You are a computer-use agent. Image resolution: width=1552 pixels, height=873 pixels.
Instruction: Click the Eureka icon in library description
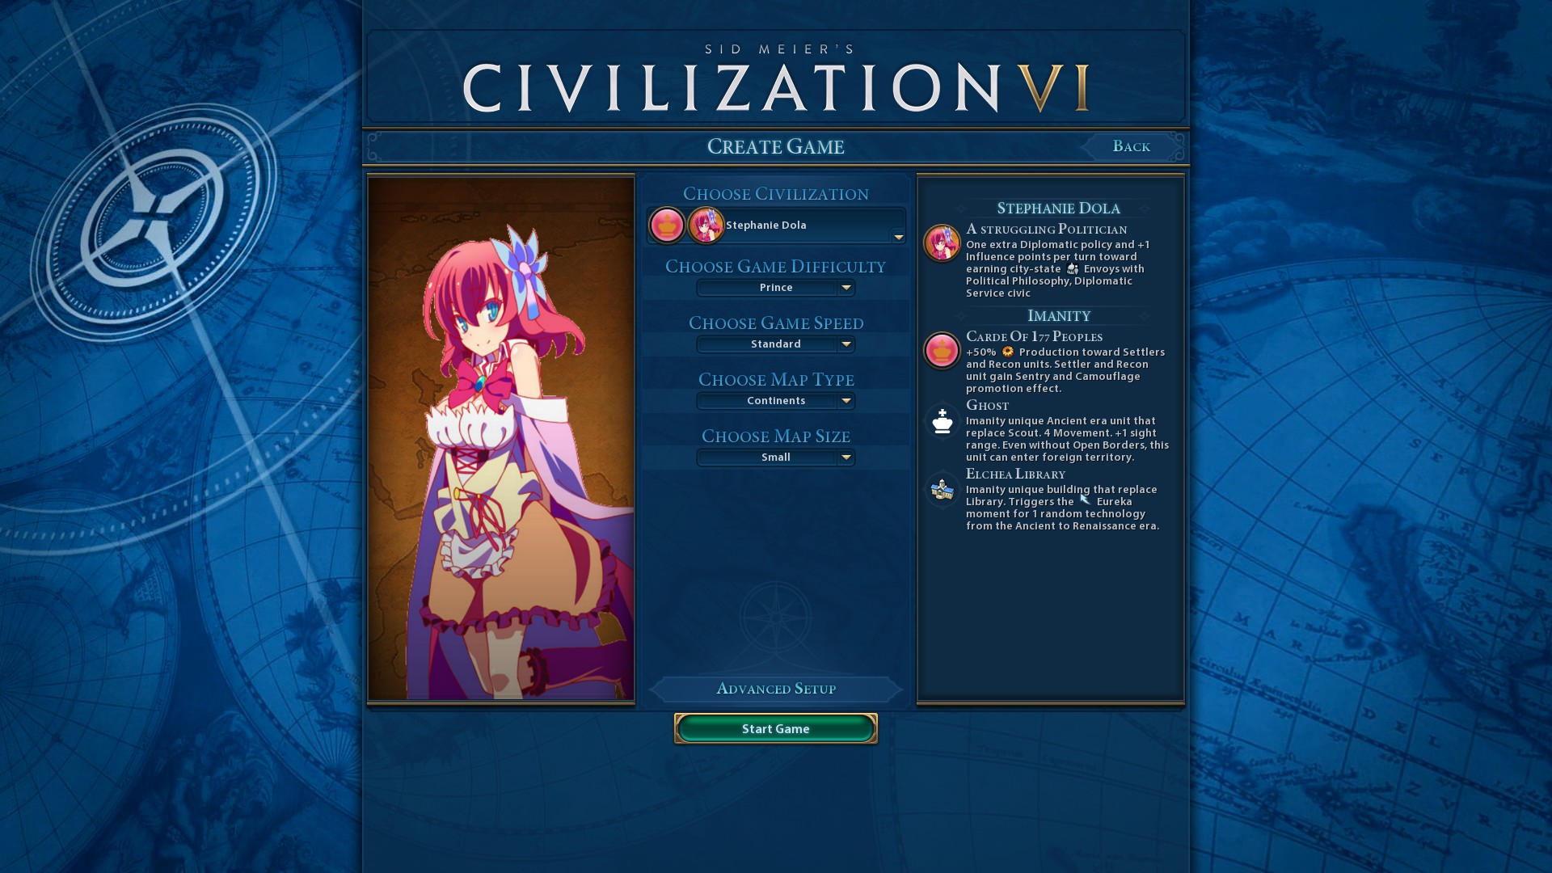click(x=1085, y=501)
